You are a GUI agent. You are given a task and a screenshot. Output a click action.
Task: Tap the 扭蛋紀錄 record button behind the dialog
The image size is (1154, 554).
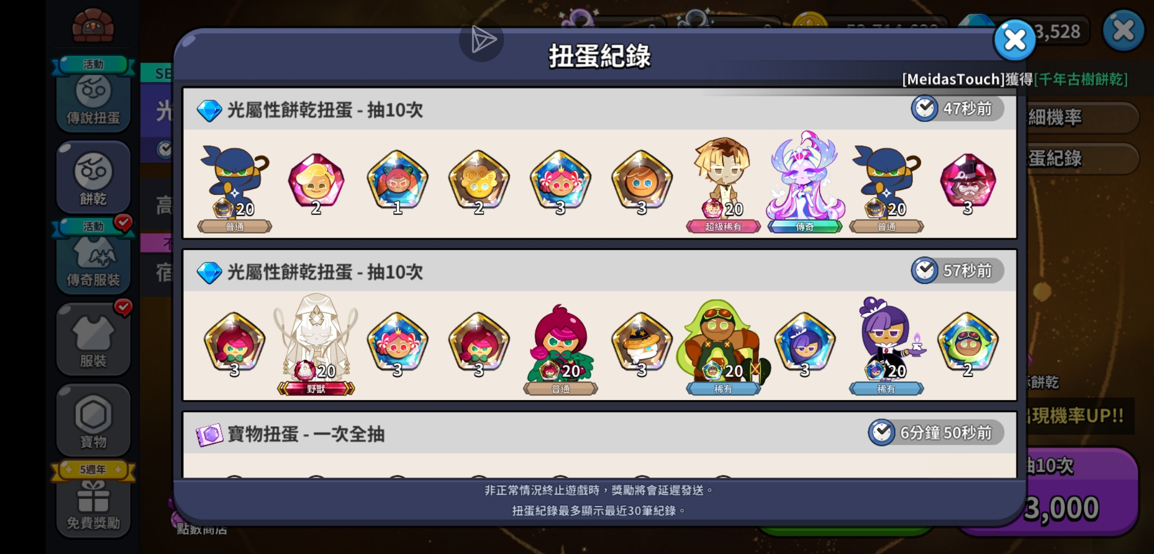tap(1078, 159)
